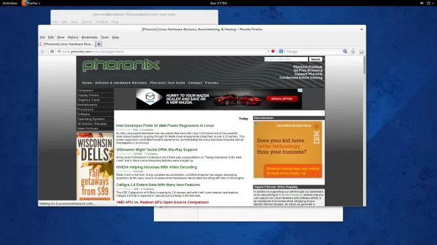Screen dimensions: 437x245
Task: Click the Phoronix site Search button
Action: (x=315, y=59)
